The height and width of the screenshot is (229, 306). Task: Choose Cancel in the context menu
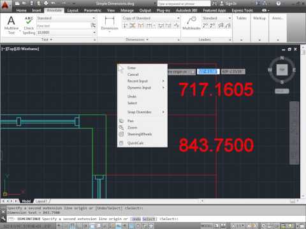click(x=142, y=74)
